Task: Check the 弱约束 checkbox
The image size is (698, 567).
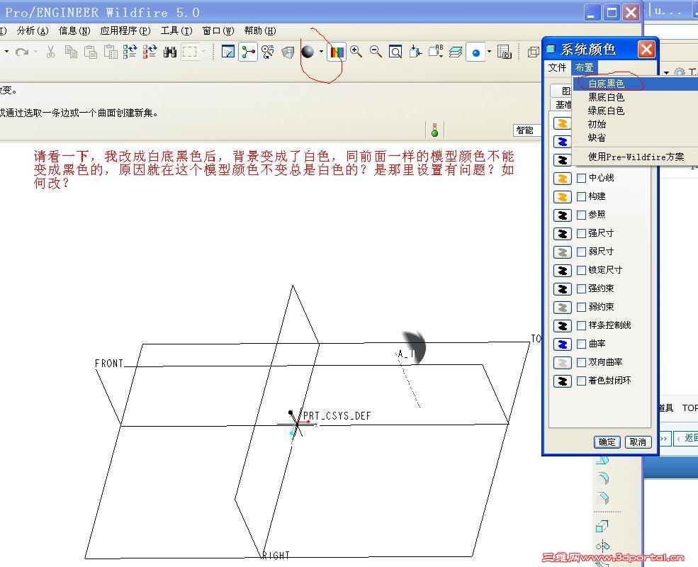Action: coord(581,307)
